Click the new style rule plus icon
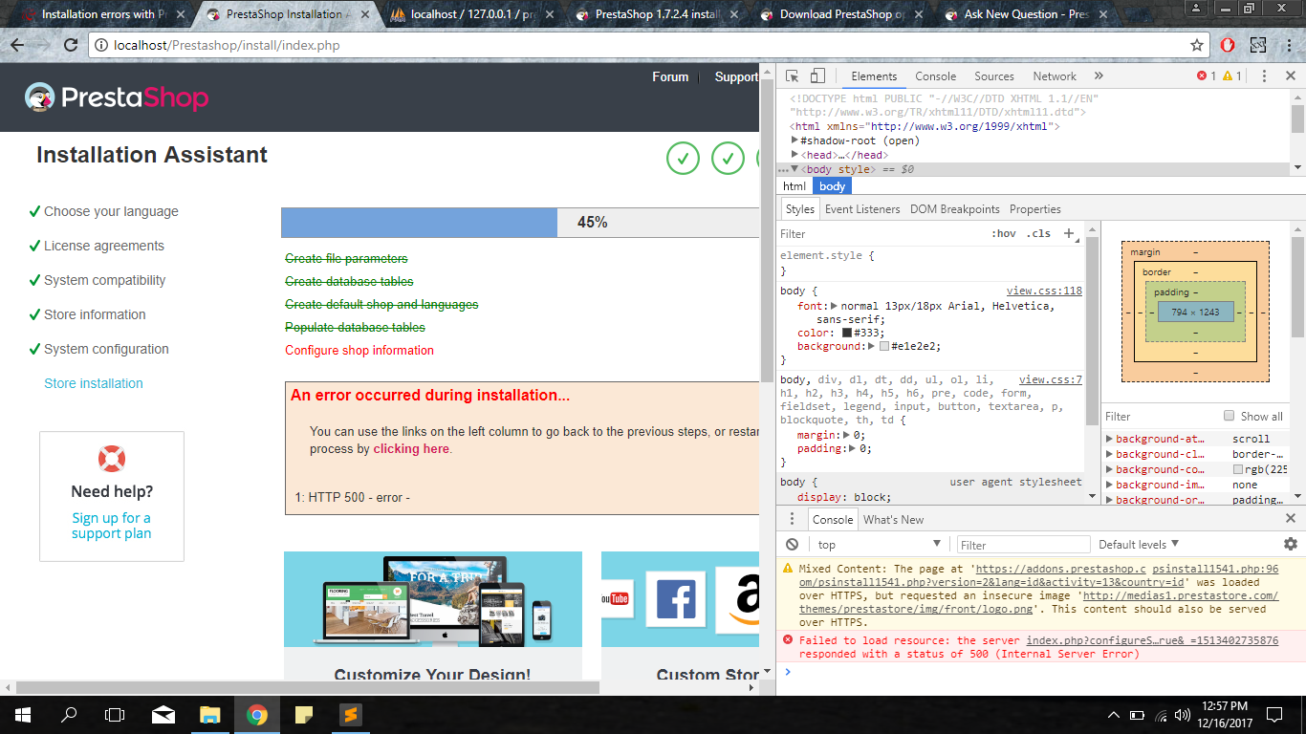 (x=1070, y=233)
